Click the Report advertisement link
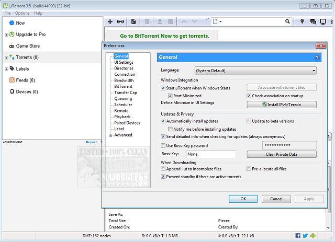335x242 pixels. point(92,142)
